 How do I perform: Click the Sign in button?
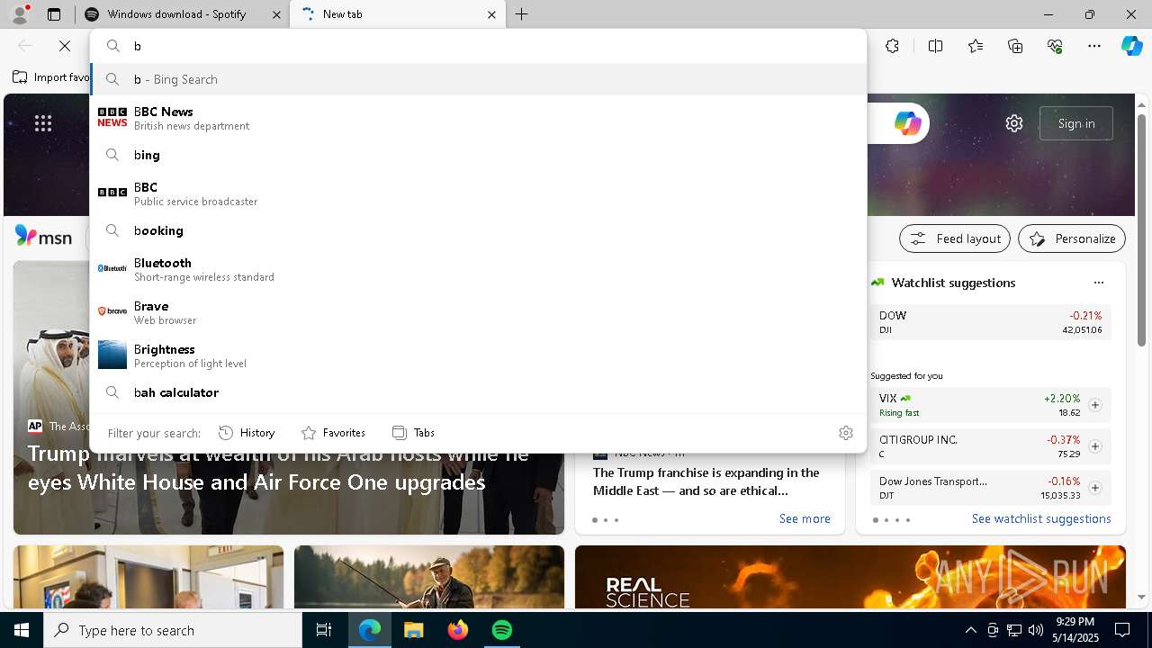[x=1076, y=123]
